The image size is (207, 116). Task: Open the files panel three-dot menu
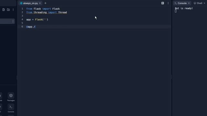[13, 10]
